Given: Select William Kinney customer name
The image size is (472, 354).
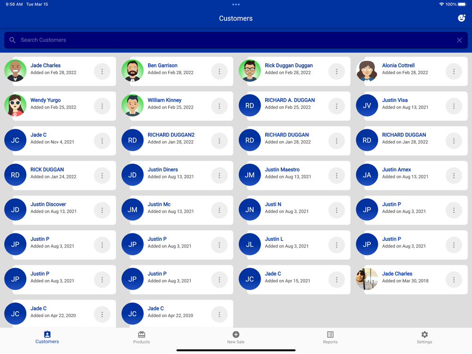Looking at the screenshot, I should tap(164, 100).
